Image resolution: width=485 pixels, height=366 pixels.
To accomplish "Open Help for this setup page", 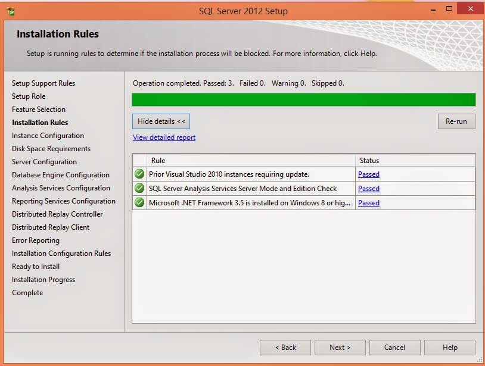I will 450,347.
